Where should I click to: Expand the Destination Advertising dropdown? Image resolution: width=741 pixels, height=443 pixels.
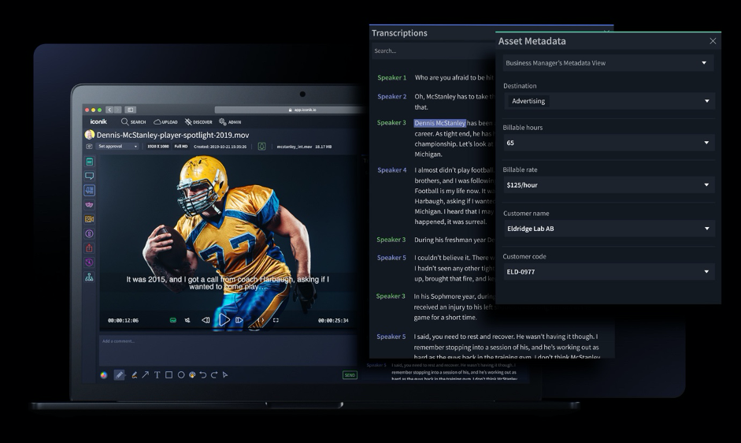[x=609, y=101]
